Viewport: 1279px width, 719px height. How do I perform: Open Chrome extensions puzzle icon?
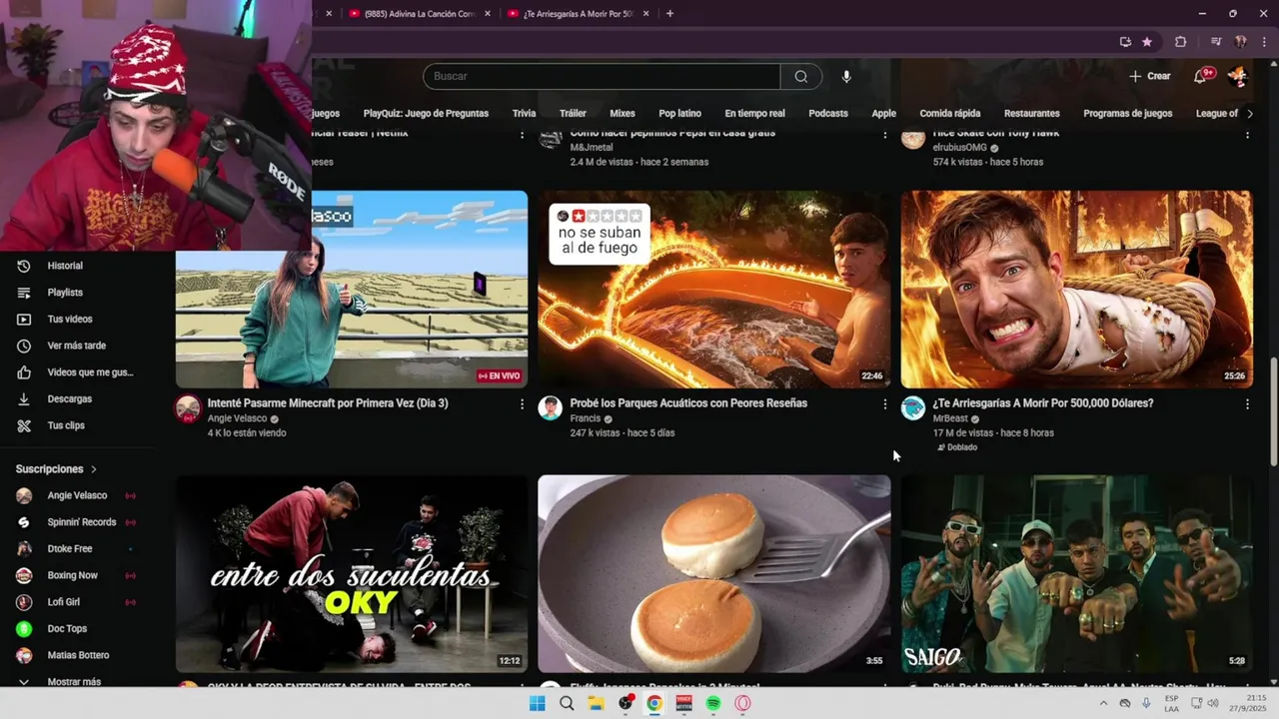click(x=1180, y=42)
